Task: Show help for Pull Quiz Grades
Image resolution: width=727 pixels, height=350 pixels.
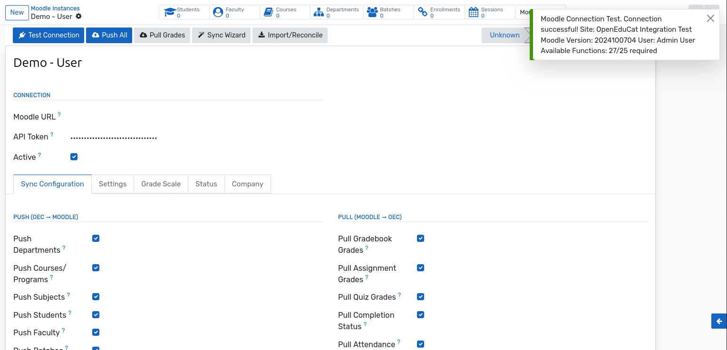Action: point(399,295)
